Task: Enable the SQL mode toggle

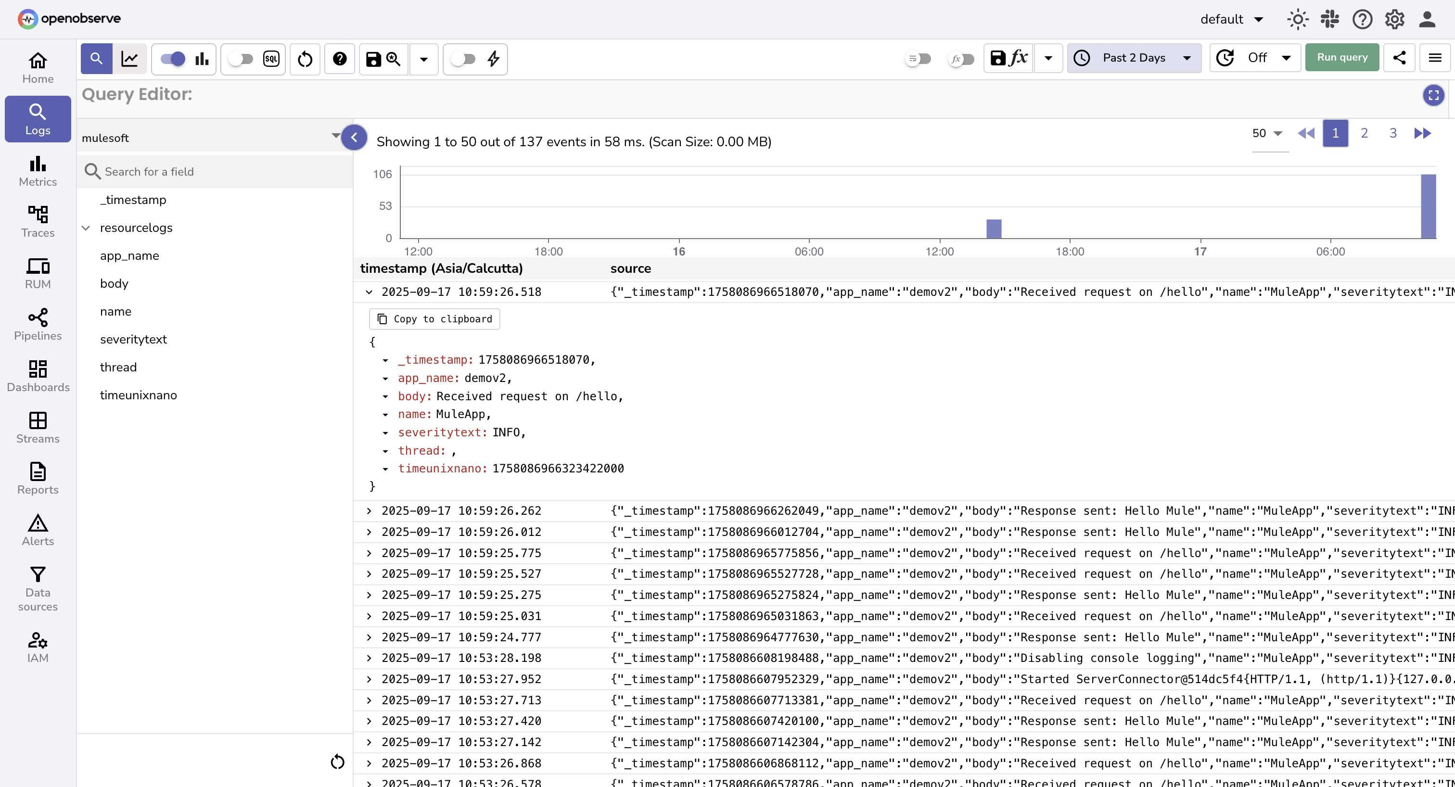Action: (241, 58)
